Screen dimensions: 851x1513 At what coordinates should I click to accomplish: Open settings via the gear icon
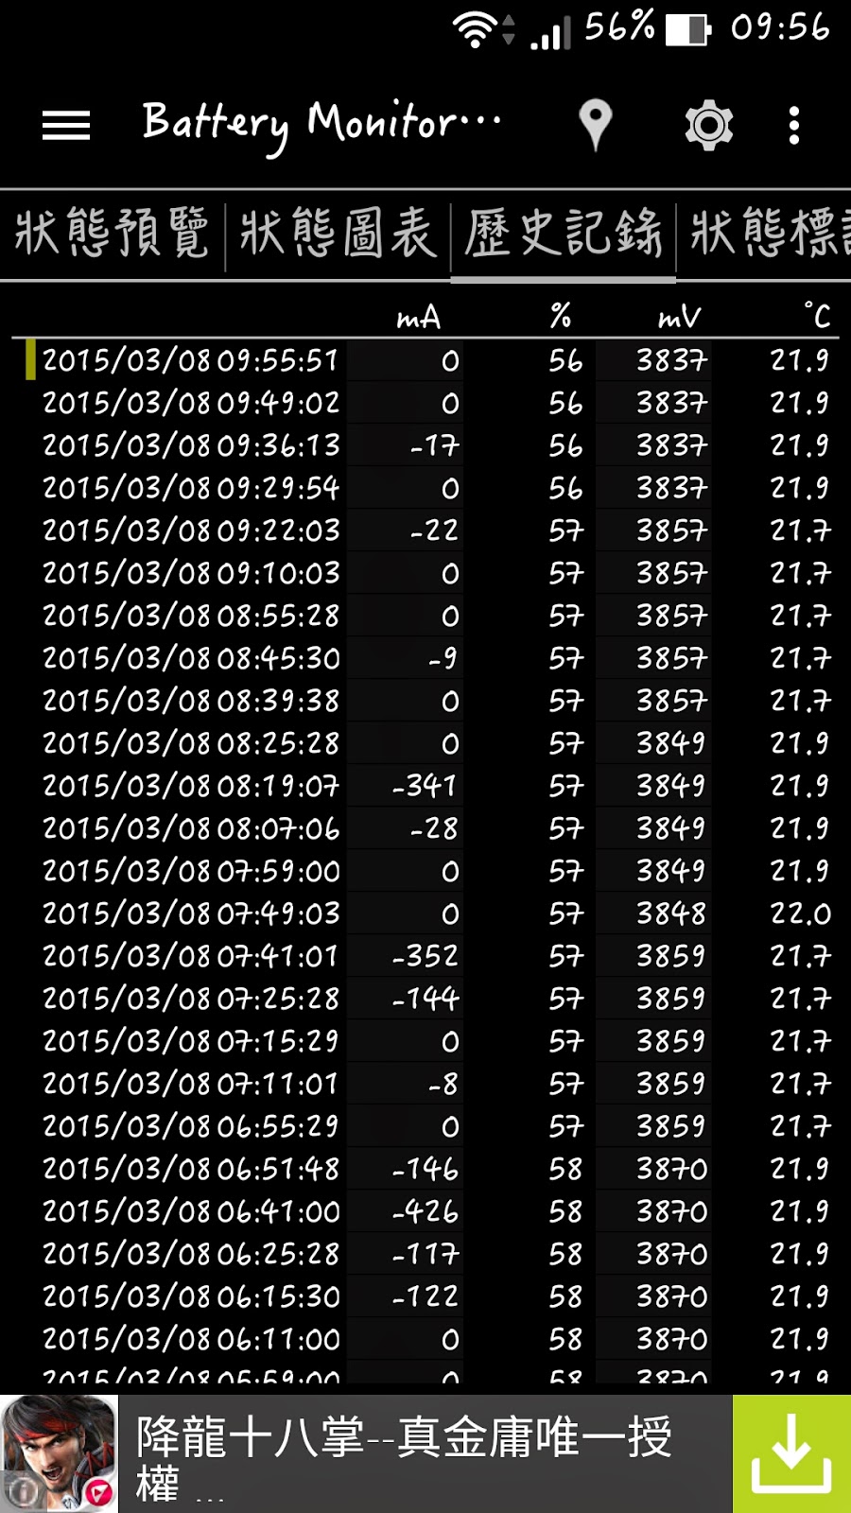pos(709,125)
